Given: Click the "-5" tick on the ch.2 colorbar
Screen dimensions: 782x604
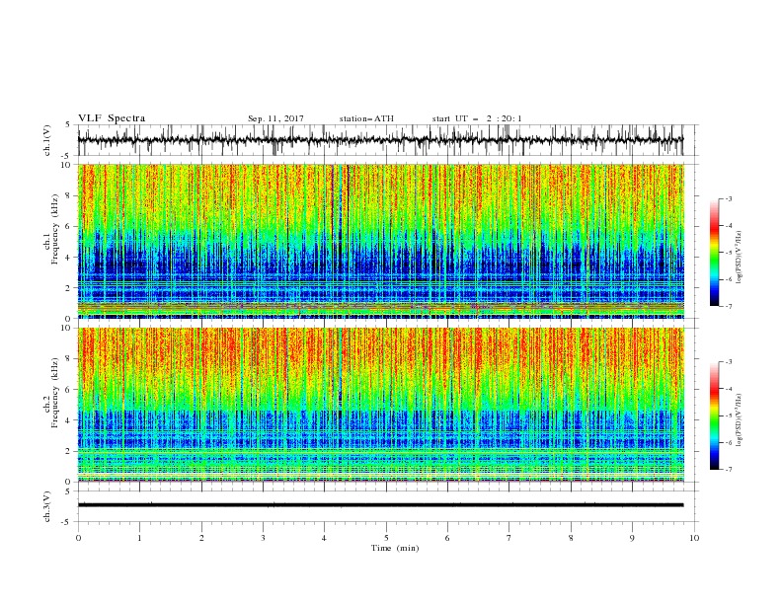Looking at the screenshot, I should pos(729,415).
